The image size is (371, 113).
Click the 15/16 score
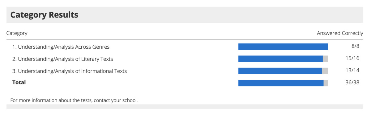tap(352, 59)
